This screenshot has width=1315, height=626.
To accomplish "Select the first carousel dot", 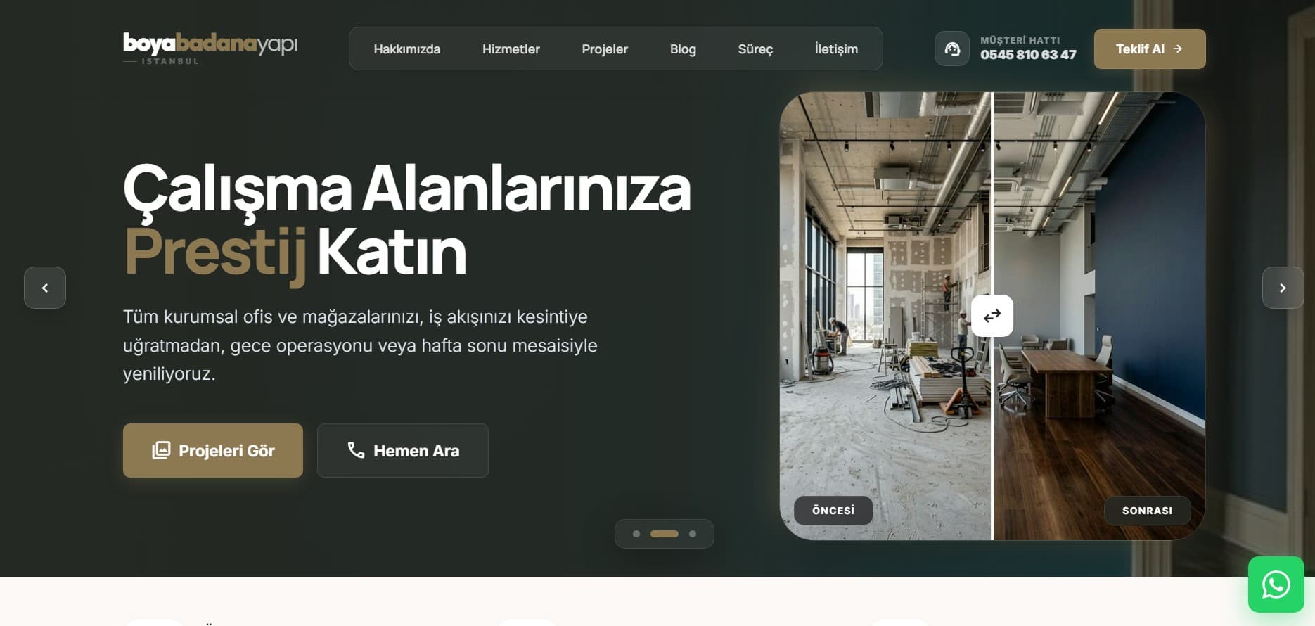I will point(636,534).
